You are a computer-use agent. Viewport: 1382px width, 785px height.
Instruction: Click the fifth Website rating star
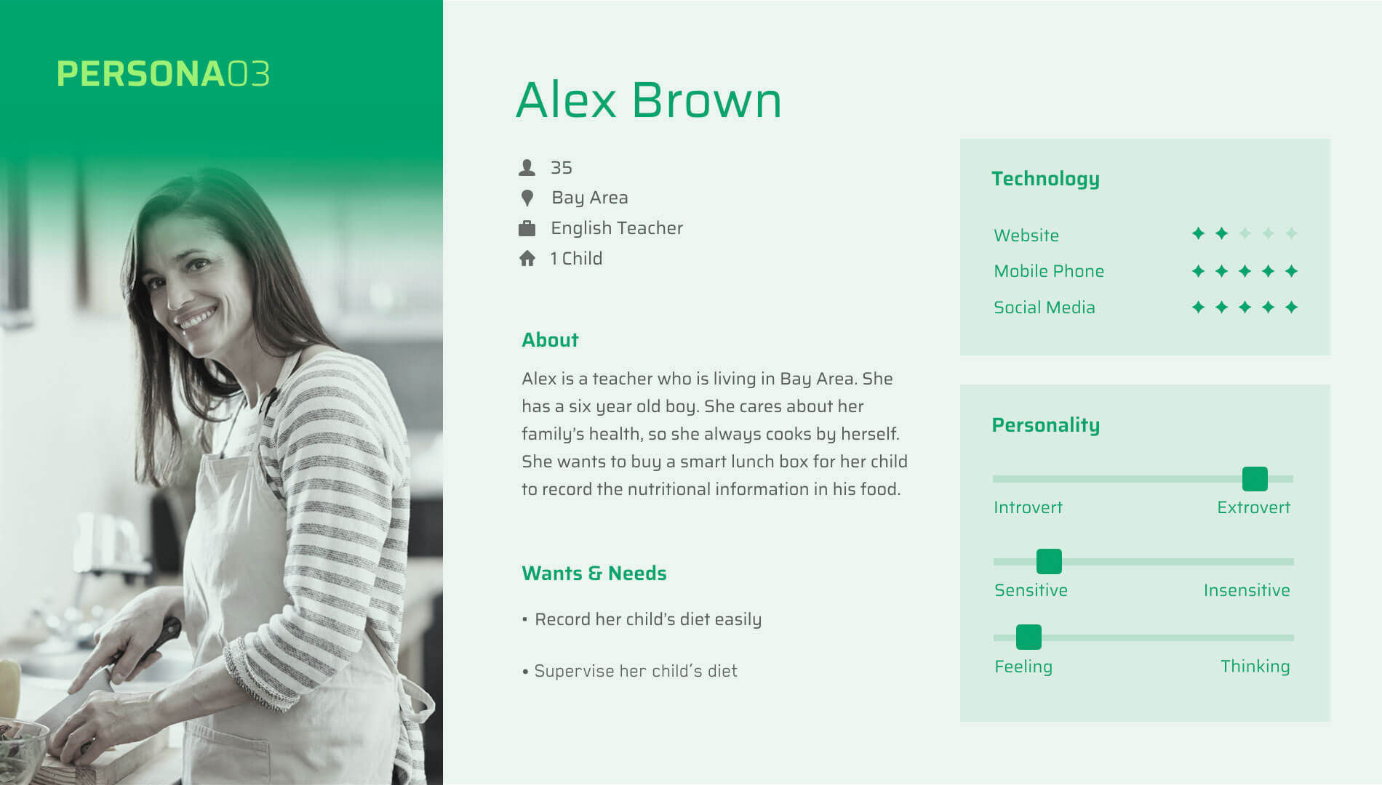1291,233
